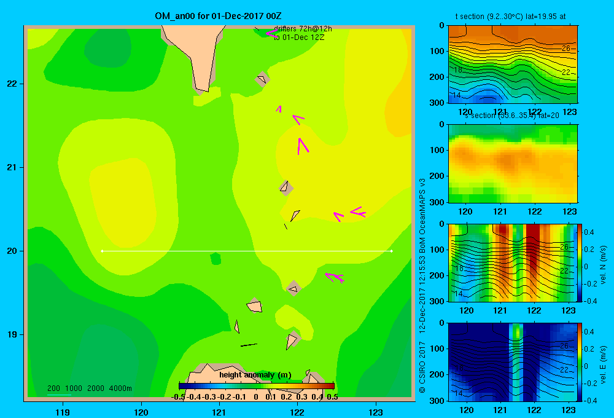The width and height of the screenshot is (614, 418).
Task: Click the 0 value on height anomaly colorbar
Action: [x=255, y=397]
